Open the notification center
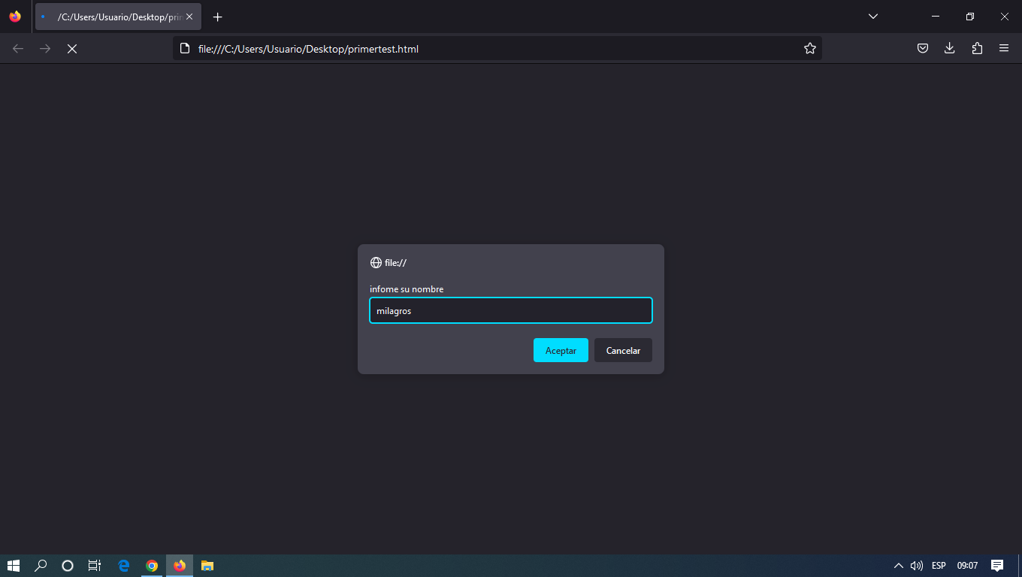This screenshot has height=577, width=1022. click(997, 566)
